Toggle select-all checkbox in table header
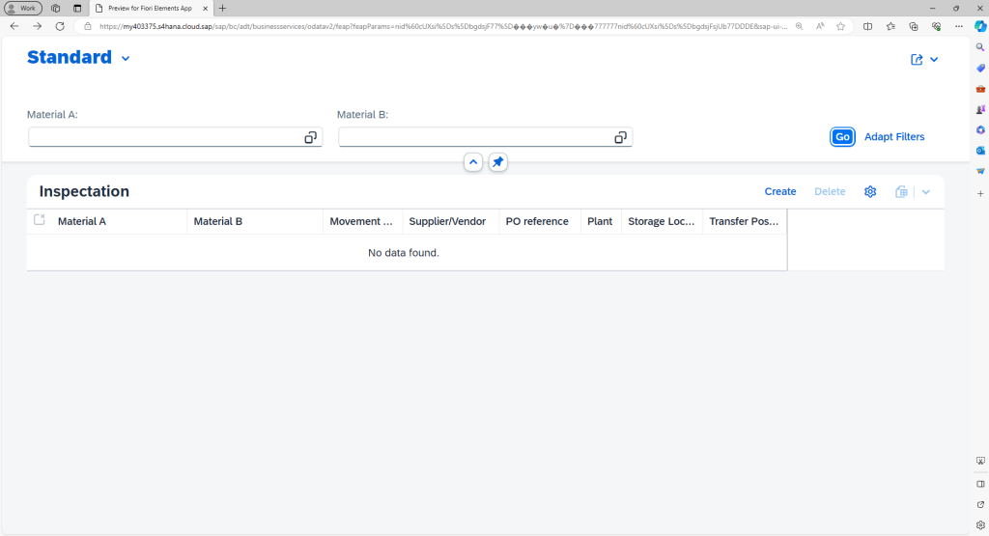Viewport: 989px width, 536px height. point(40,220)
